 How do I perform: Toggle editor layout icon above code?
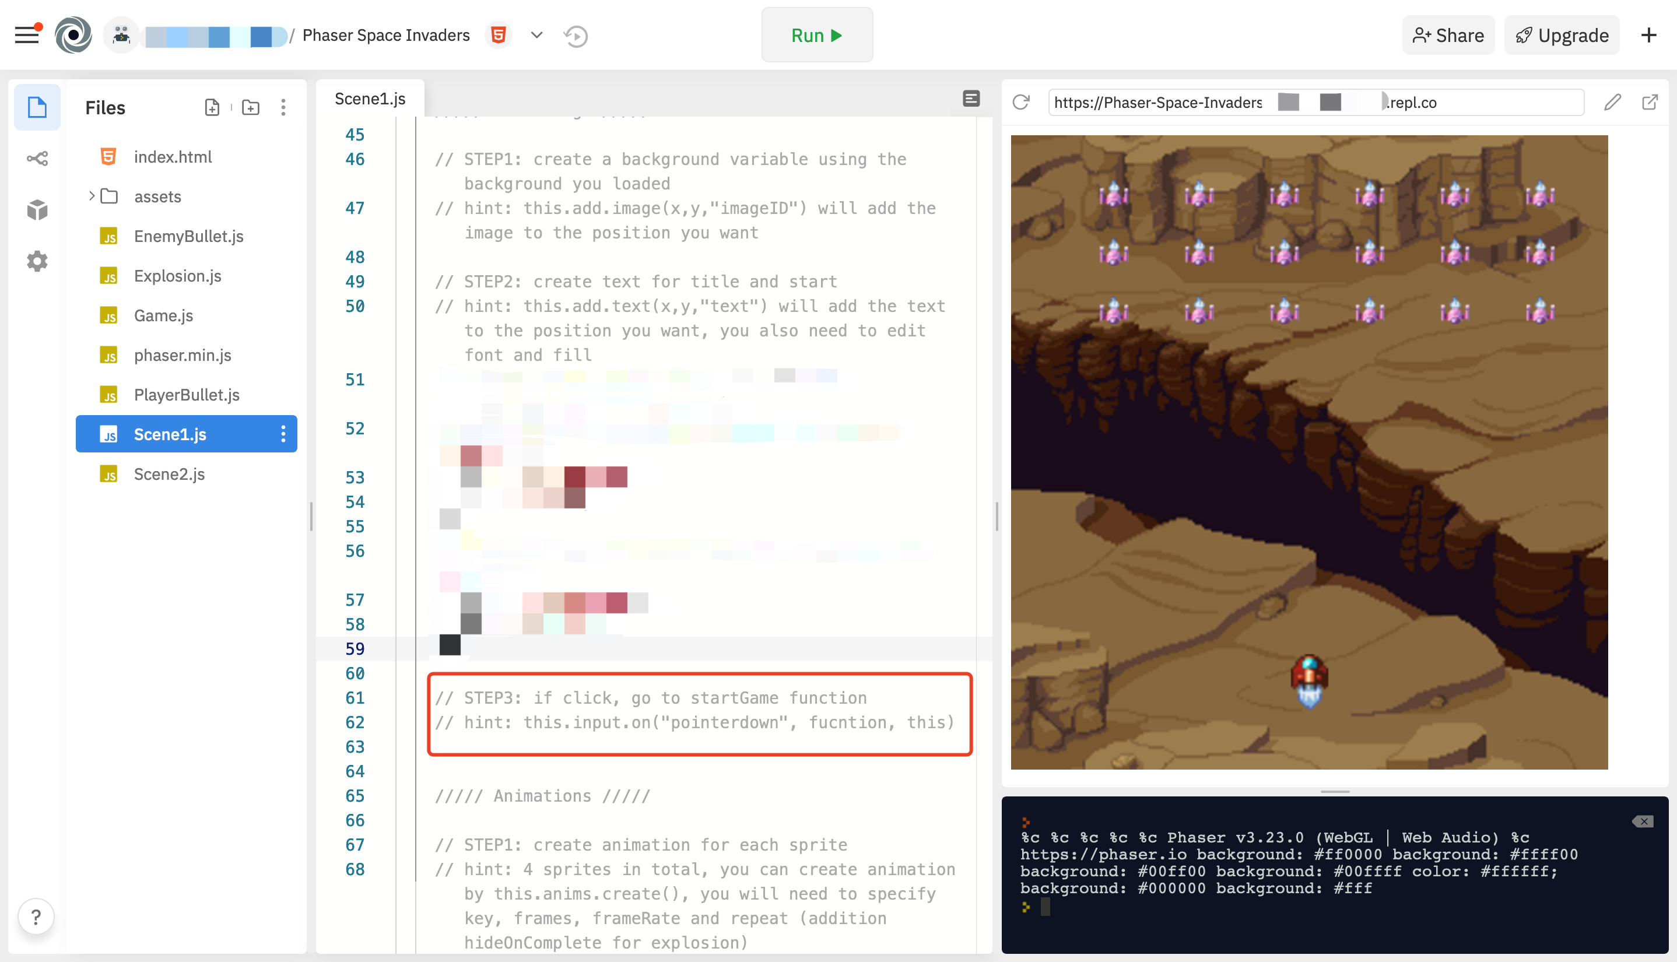coord(971,99)
